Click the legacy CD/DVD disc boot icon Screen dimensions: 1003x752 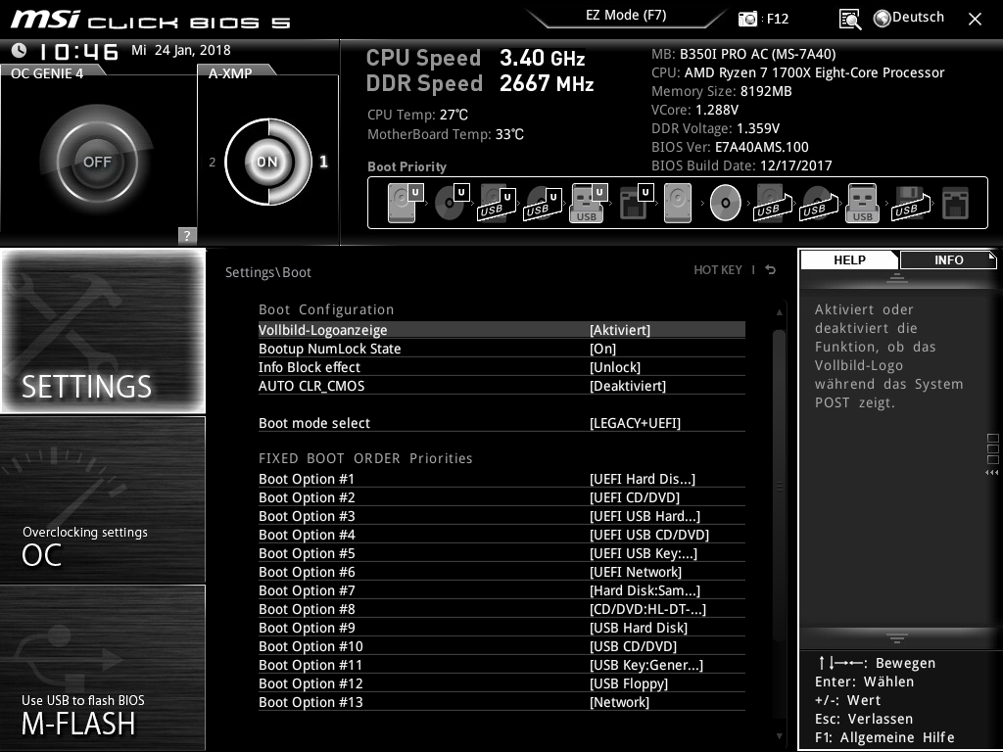coord(725,203)
